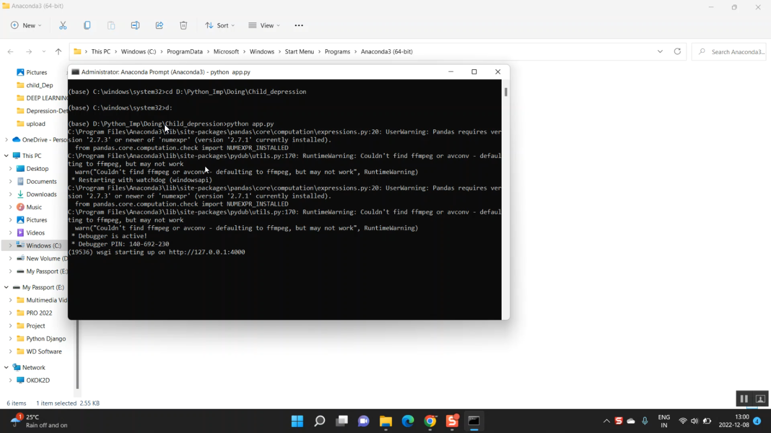Open Google Chrome from the taskbar
Screen dimensions: 771x433
430,421
